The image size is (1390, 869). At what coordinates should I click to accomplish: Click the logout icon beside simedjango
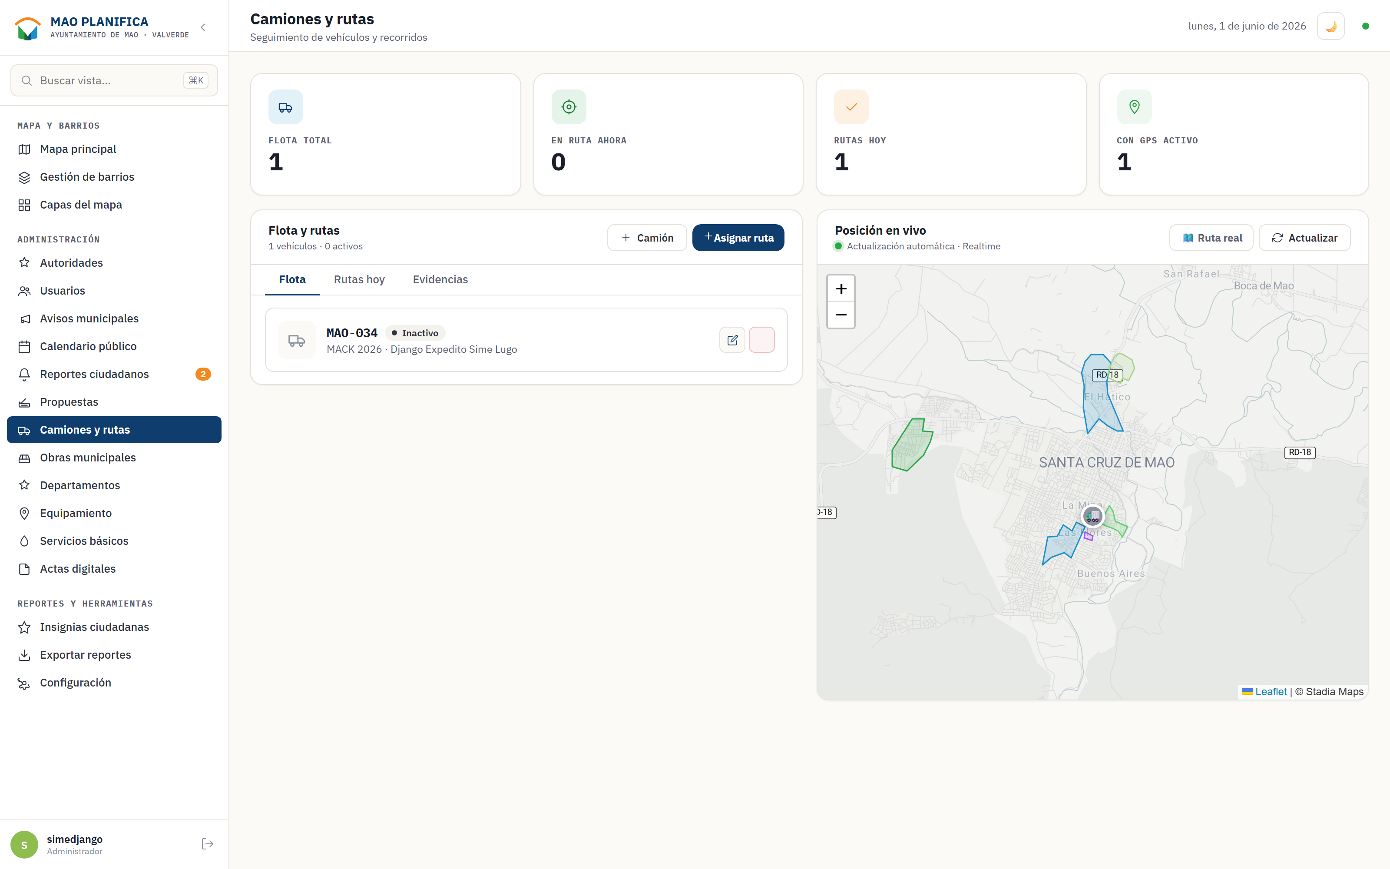(x=207, y=844)
